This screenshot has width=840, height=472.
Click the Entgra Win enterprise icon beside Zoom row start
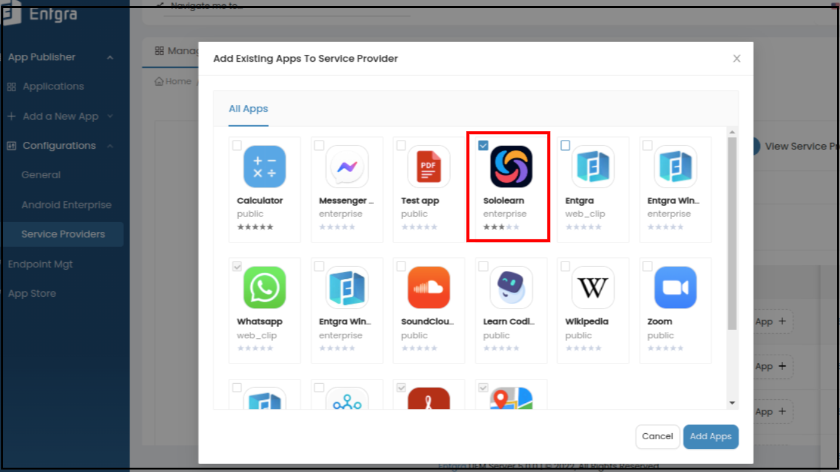pyautogui.click(x=347, y=288)
